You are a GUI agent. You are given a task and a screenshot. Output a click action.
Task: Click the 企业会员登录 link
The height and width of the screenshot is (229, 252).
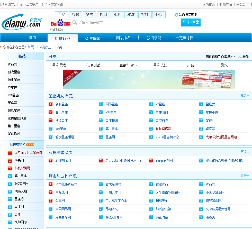pyautogui.click(x=29, y=4)
